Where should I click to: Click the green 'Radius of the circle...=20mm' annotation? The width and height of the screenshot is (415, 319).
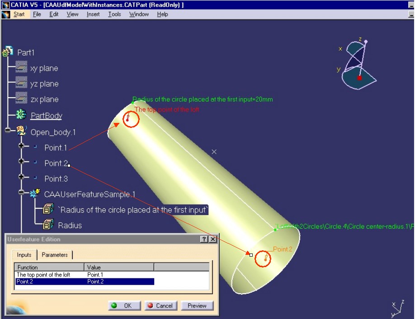click(x=203, y=99)
